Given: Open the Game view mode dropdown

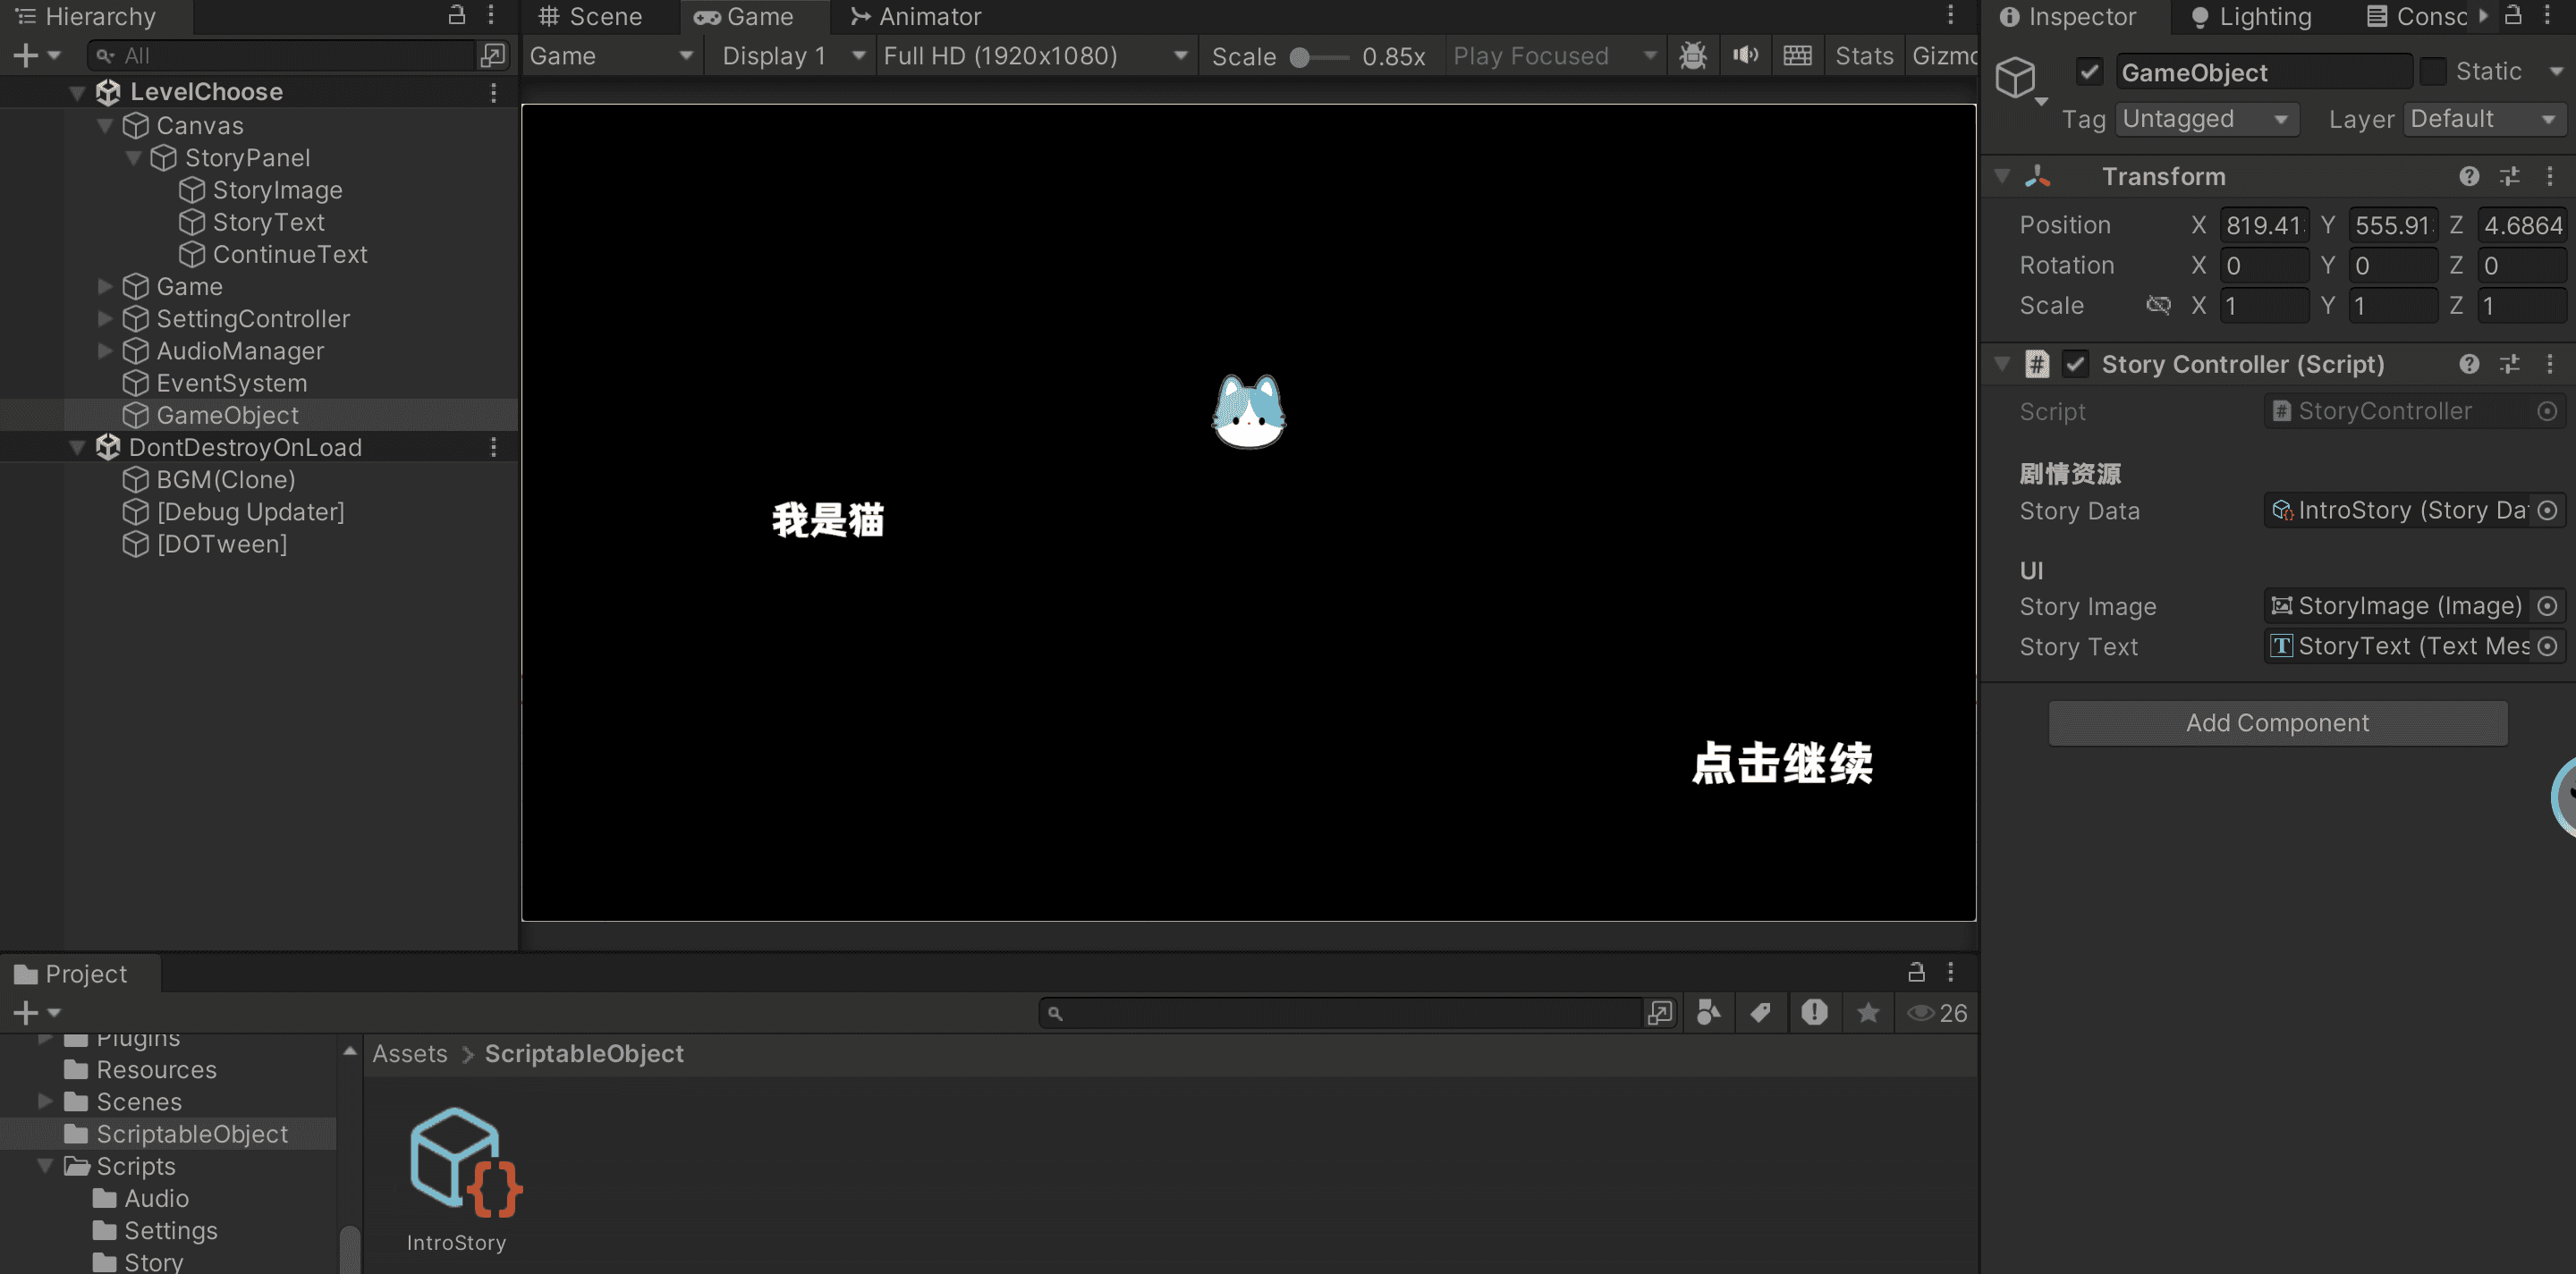Looking at the screenshot, I should [x=610, y=56].
